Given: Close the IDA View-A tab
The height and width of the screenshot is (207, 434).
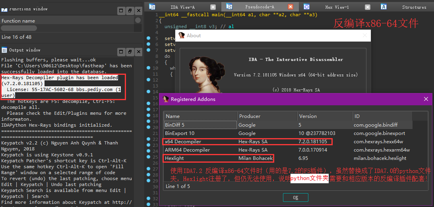Looking at the screenshot, I should (x=213, y=7).
